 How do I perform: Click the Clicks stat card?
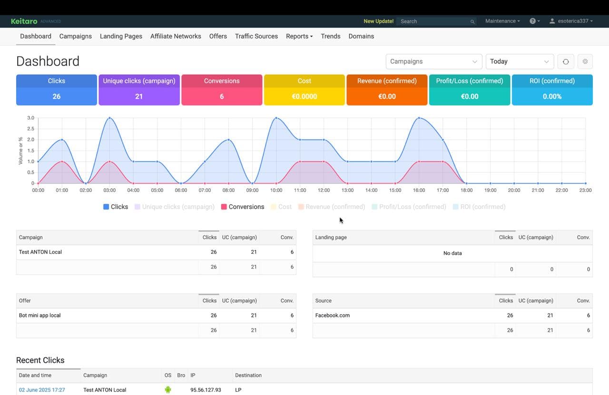click(57, 90)
